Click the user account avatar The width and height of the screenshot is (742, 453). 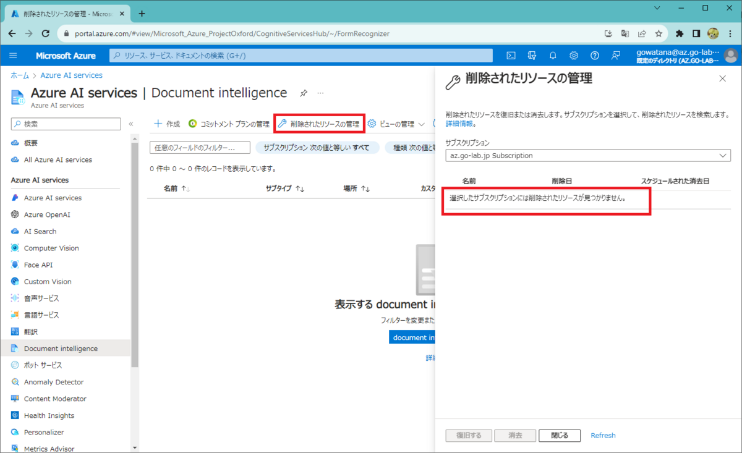(731, 56)
